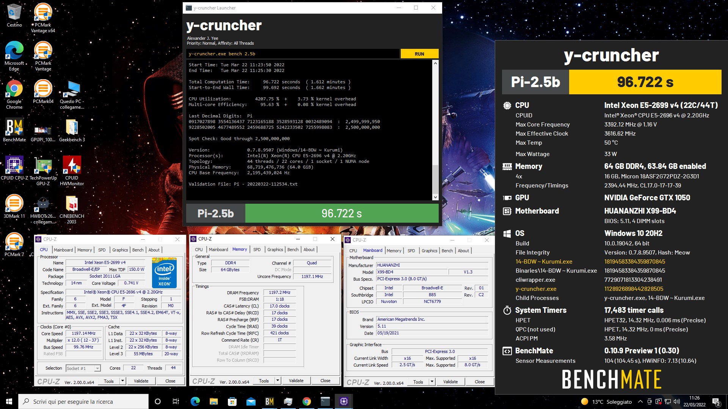The width and height of the screenshot is (728, 409).
Task: Open CPUID HWMonitor desktop shortcut
Action: [x=72, y=171]
